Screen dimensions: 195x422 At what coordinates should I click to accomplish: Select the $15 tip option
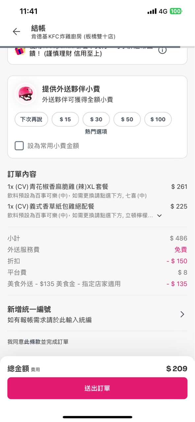coord(65,119)
